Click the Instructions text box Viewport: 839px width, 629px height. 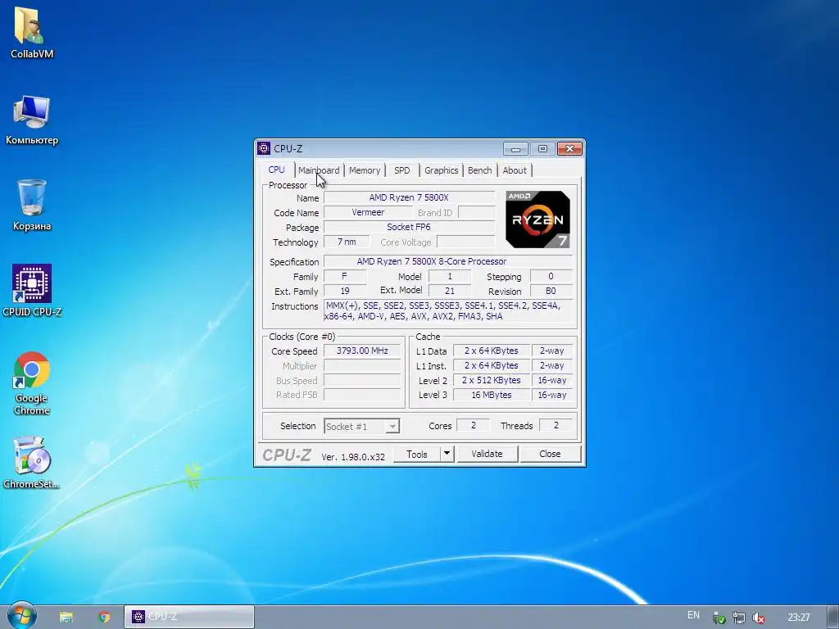pyautogui.click(x=448, y=310)
